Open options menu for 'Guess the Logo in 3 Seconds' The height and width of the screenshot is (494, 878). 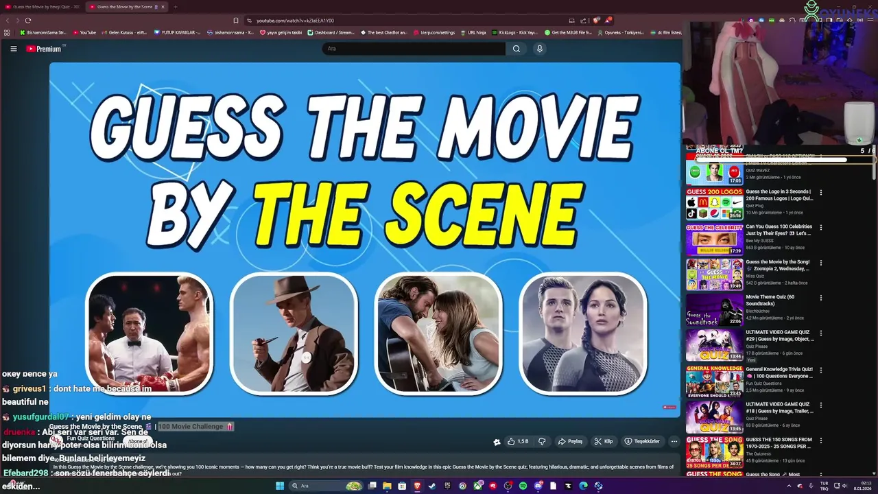click(821, 193)
